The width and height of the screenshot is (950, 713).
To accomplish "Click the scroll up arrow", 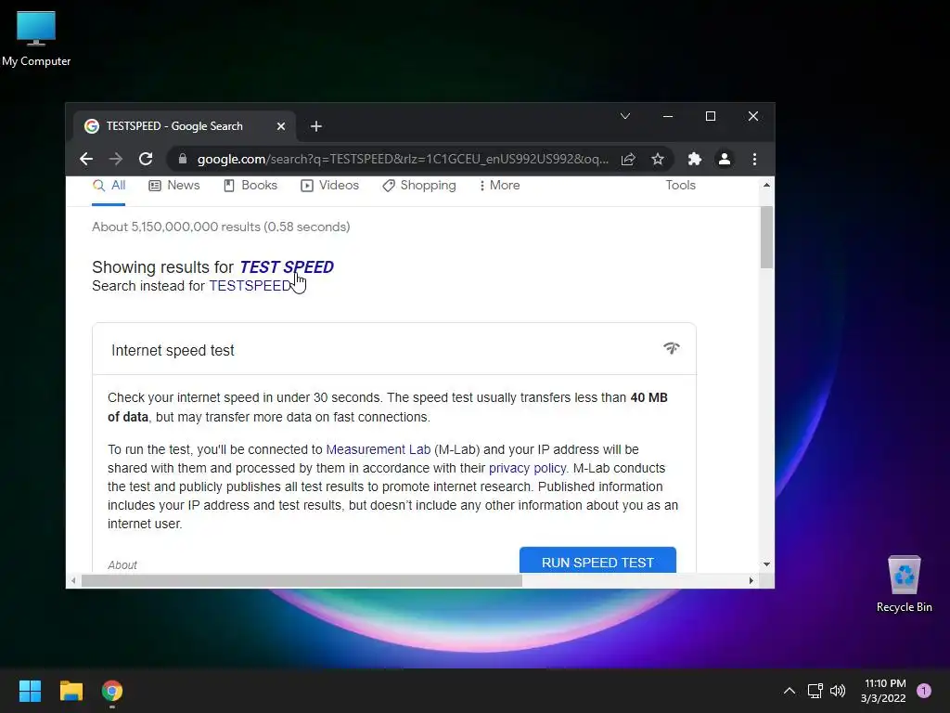I will click(766, 185).
